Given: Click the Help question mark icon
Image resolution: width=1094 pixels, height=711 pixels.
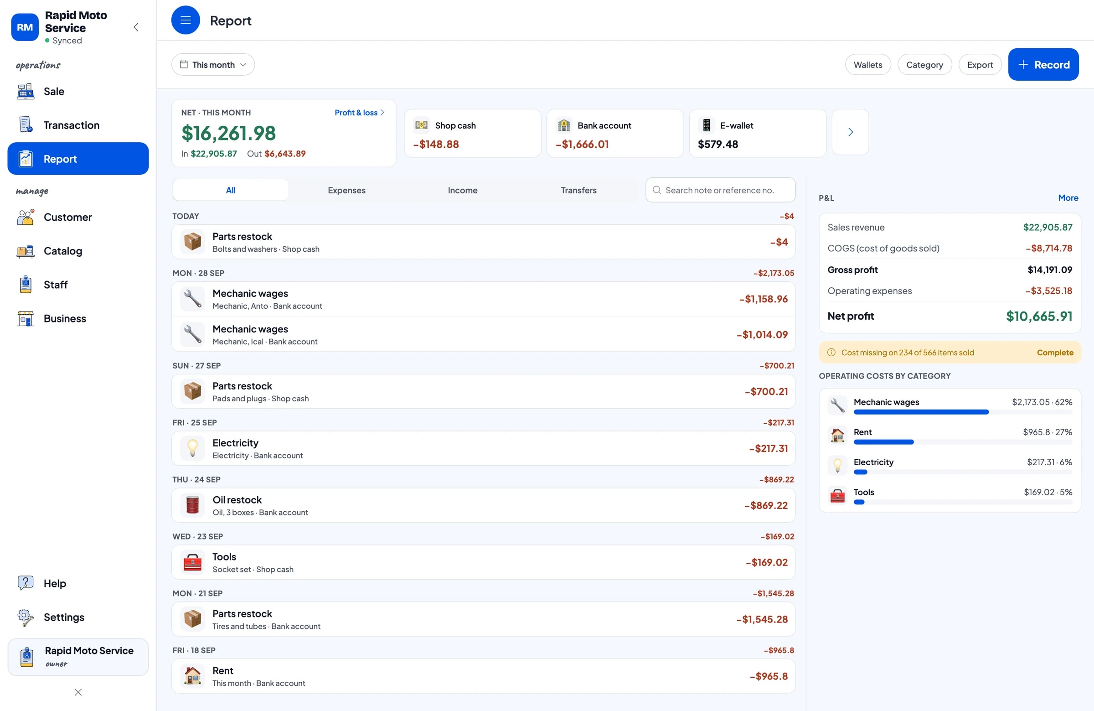Looking at the screenshot, I should point(25,583).
